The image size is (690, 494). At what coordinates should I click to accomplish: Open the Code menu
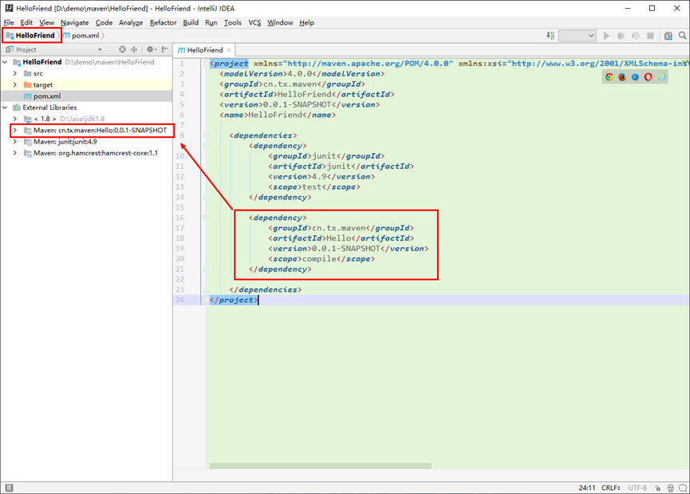click(x=104, y=22)
